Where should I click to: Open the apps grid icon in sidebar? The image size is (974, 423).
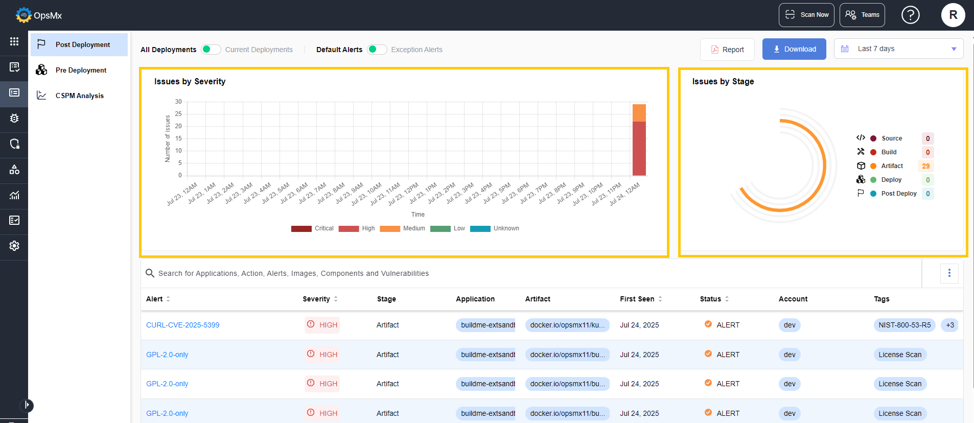coord(14,41)
